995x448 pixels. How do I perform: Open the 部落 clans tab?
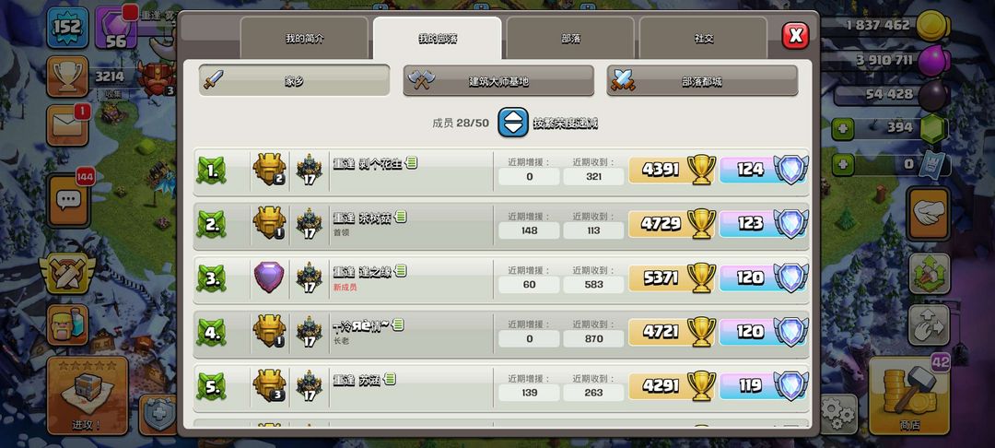570,38
